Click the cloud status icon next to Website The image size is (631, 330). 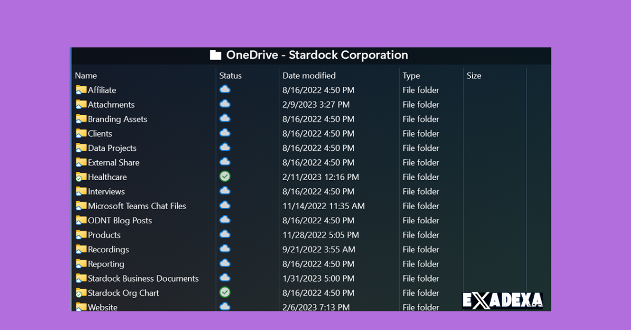coord(225,307)
